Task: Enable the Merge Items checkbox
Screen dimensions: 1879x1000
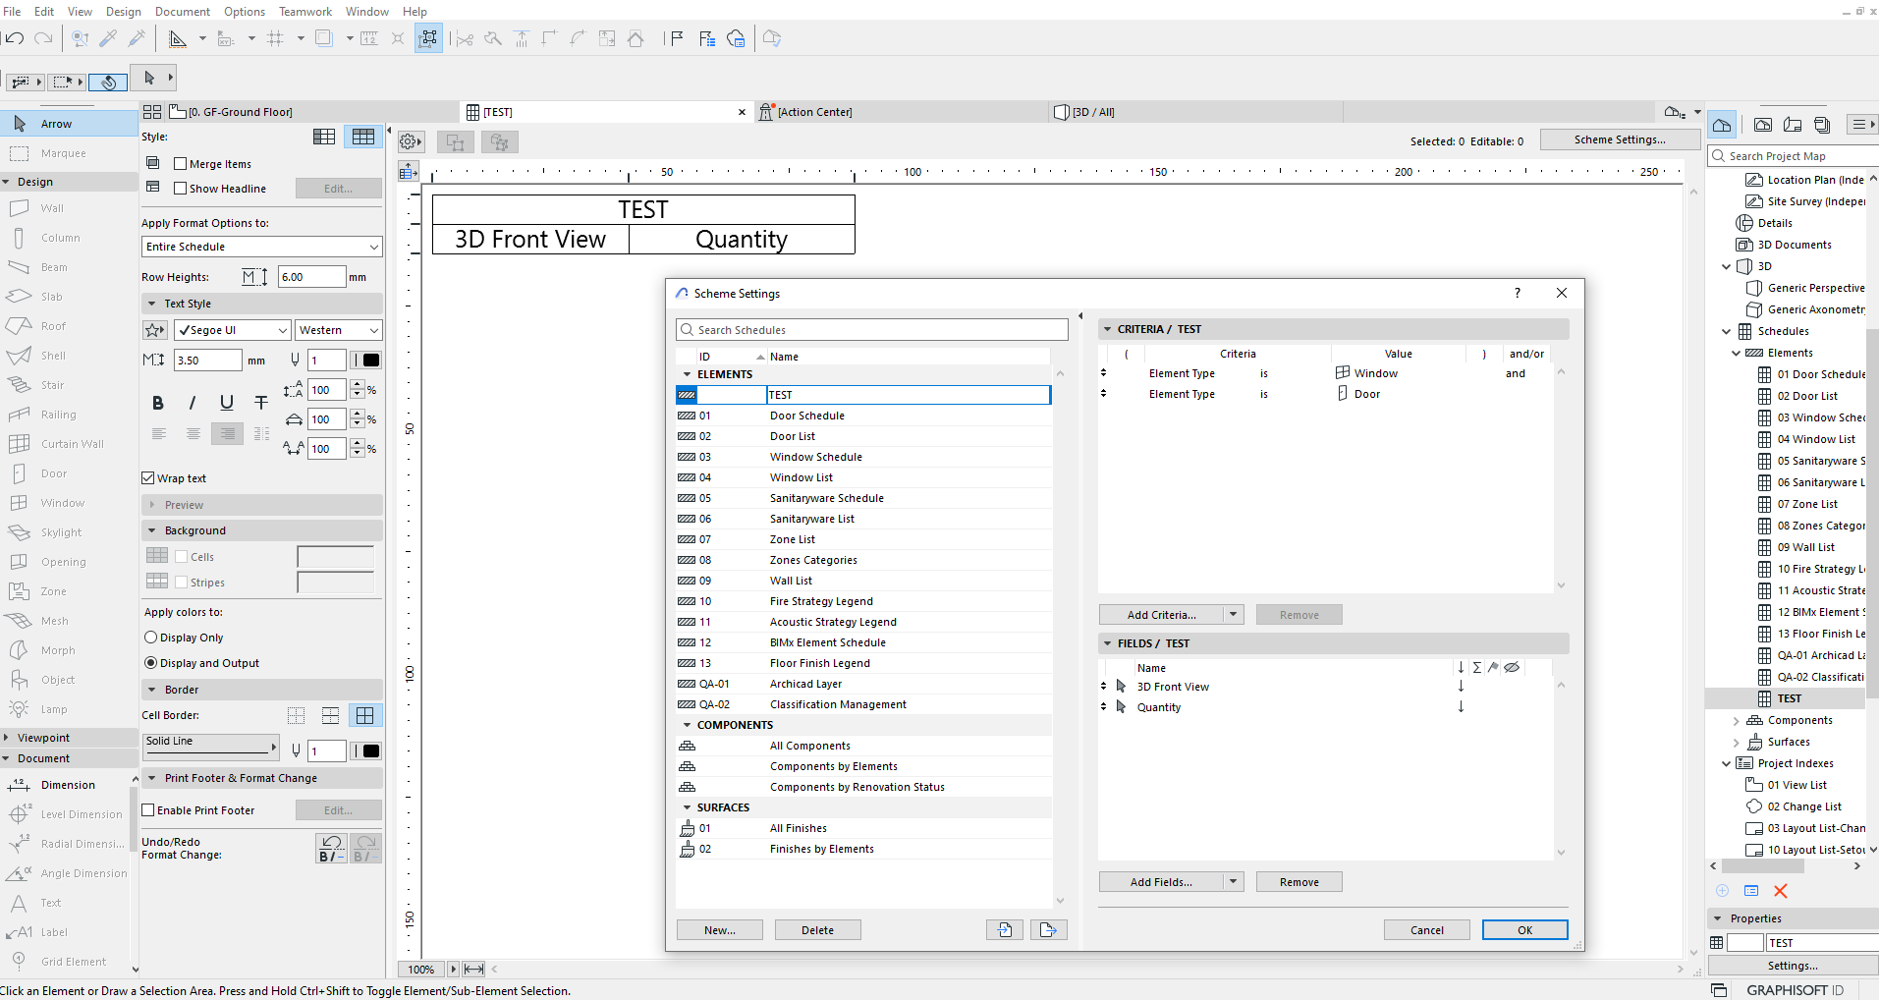Action: (181, 164)
